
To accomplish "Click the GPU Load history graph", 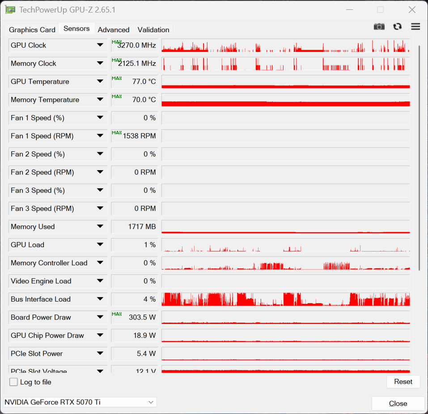I will point(285,245).
